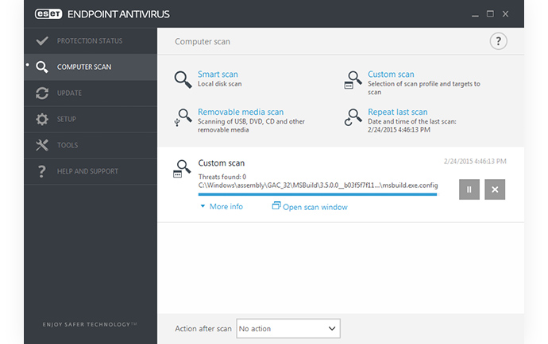548x344 pixels.
Task: Click the Removable media scan USB icon
Action: pyautogui.click(x=183, y=117)
